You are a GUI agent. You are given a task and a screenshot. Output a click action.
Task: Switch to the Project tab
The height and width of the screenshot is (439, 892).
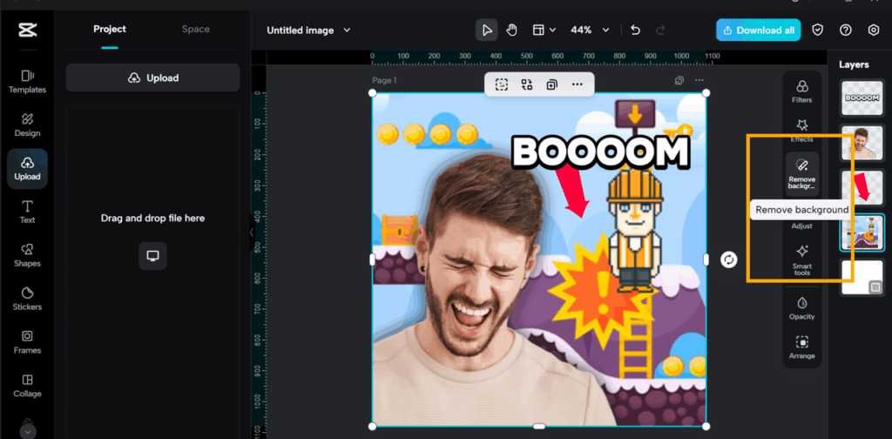[x=110, y=29]
